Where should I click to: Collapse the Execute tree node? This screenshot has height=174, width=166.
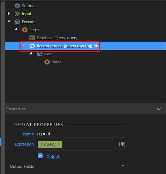click(8, 21)
